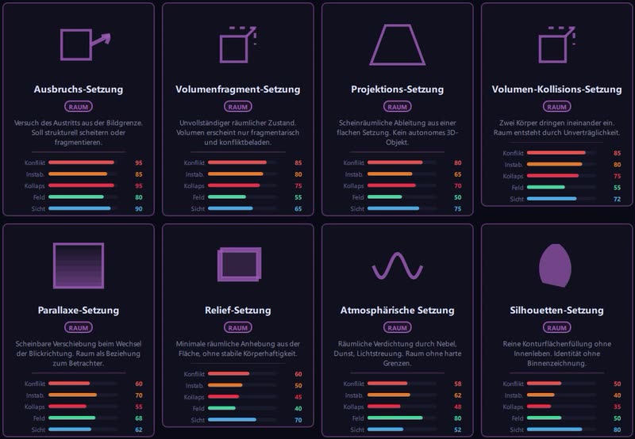
Task: Click the Volumenfragment-Setzung dashed cube icon
Action: [238, 44]
